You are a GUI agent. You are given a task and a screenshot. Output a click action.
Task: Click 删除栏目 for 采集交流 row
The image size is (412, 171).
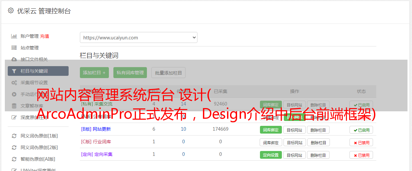(x=318, y=105)
